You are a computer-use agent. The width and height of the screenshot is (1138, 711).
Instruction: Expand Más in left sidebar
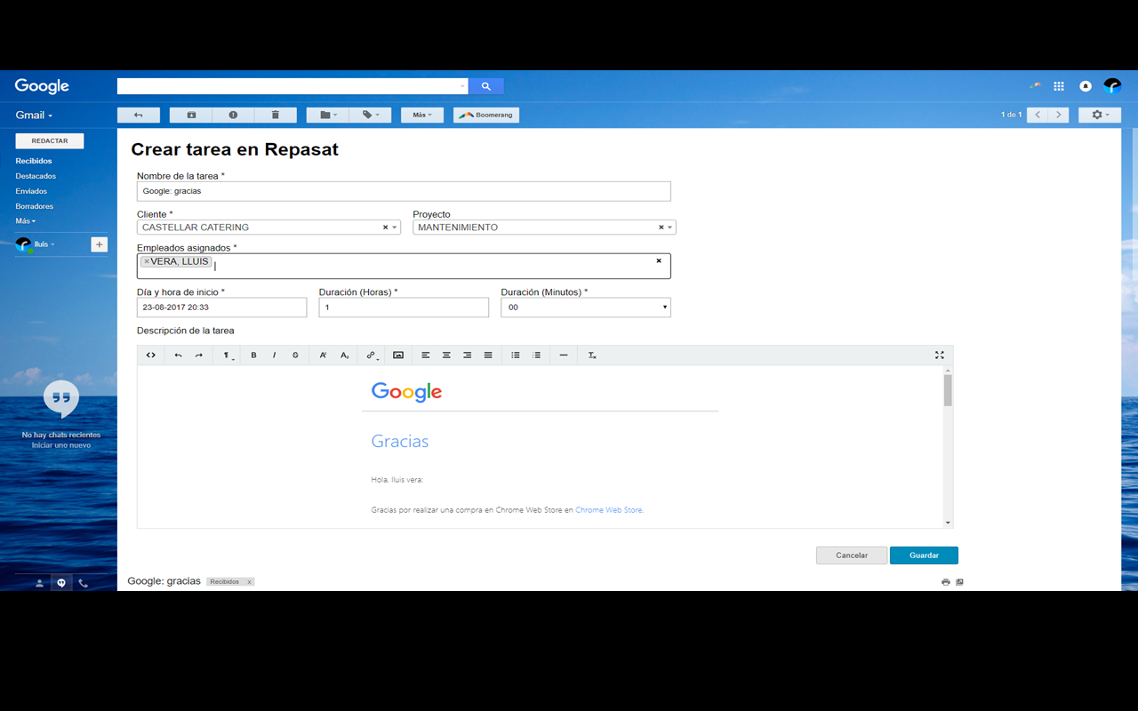pyautogui.click(x=26, y=221)
